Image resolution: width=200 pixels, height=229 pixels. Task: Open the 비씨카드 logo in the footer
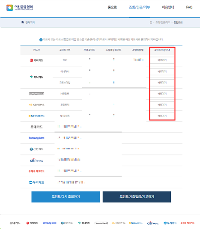click(x=32, y=223)
